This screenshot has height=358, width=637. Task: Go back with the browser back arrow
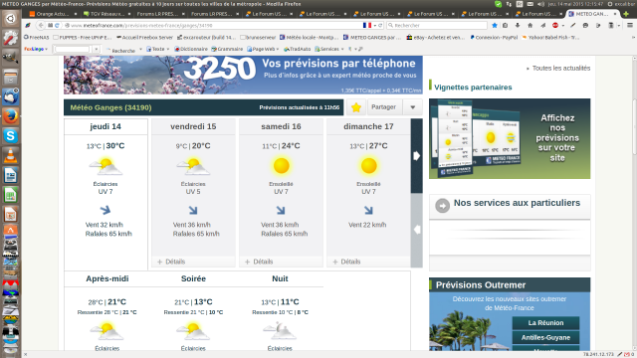[x=41, y=25]
